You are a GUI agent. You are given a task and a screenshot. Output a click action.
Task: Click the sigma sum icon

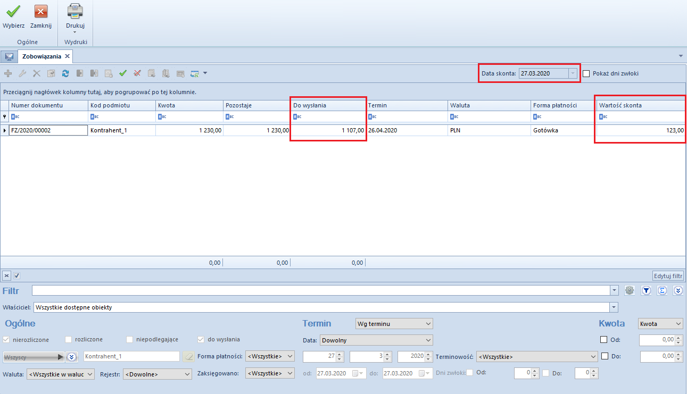click(662, 290)
